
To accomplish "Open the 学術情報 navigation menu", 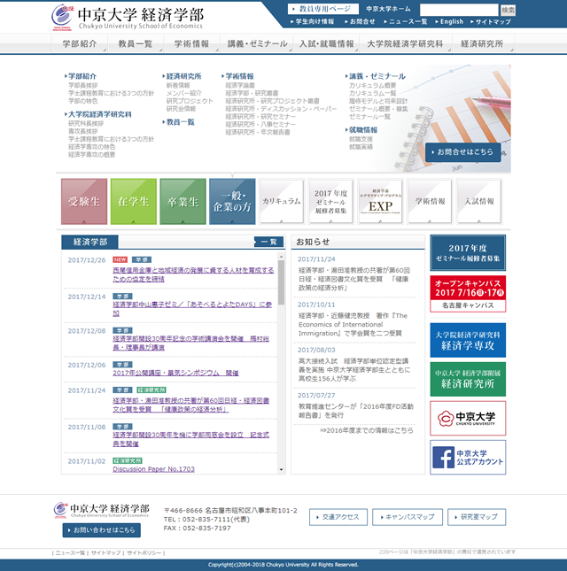I will point(191,43).
